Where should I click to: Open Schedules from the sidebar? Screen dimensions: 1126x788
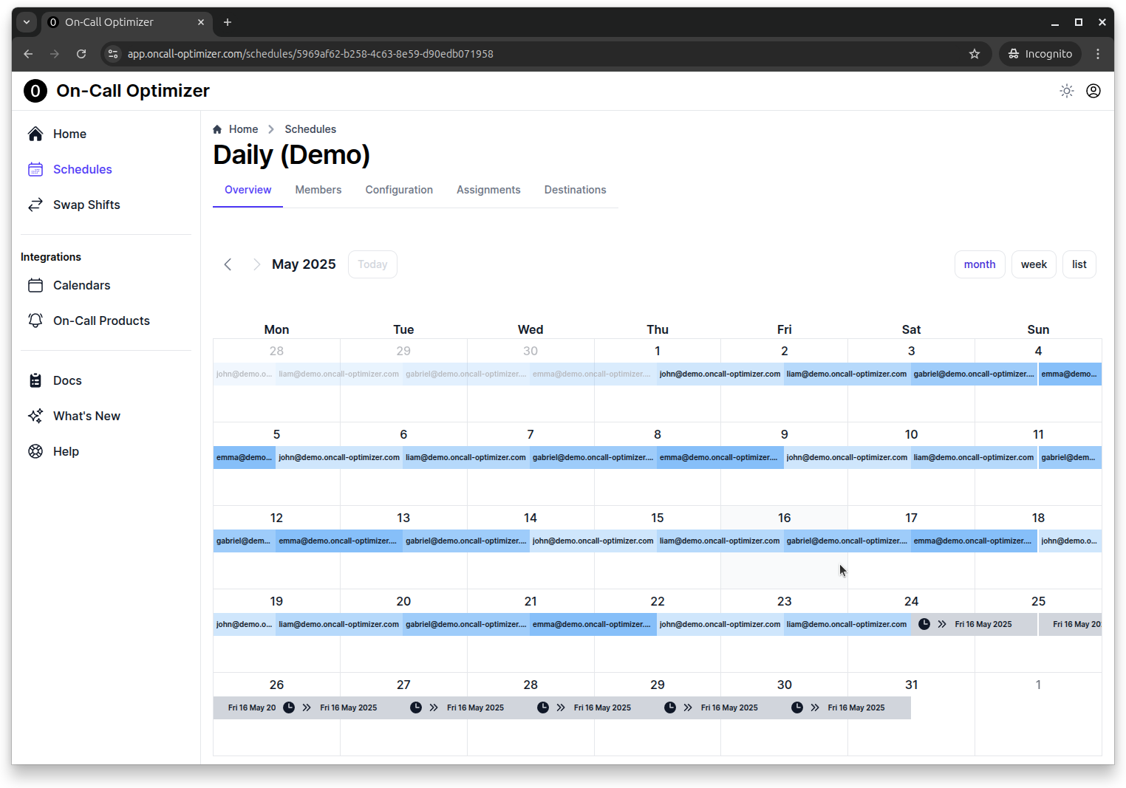82,169
